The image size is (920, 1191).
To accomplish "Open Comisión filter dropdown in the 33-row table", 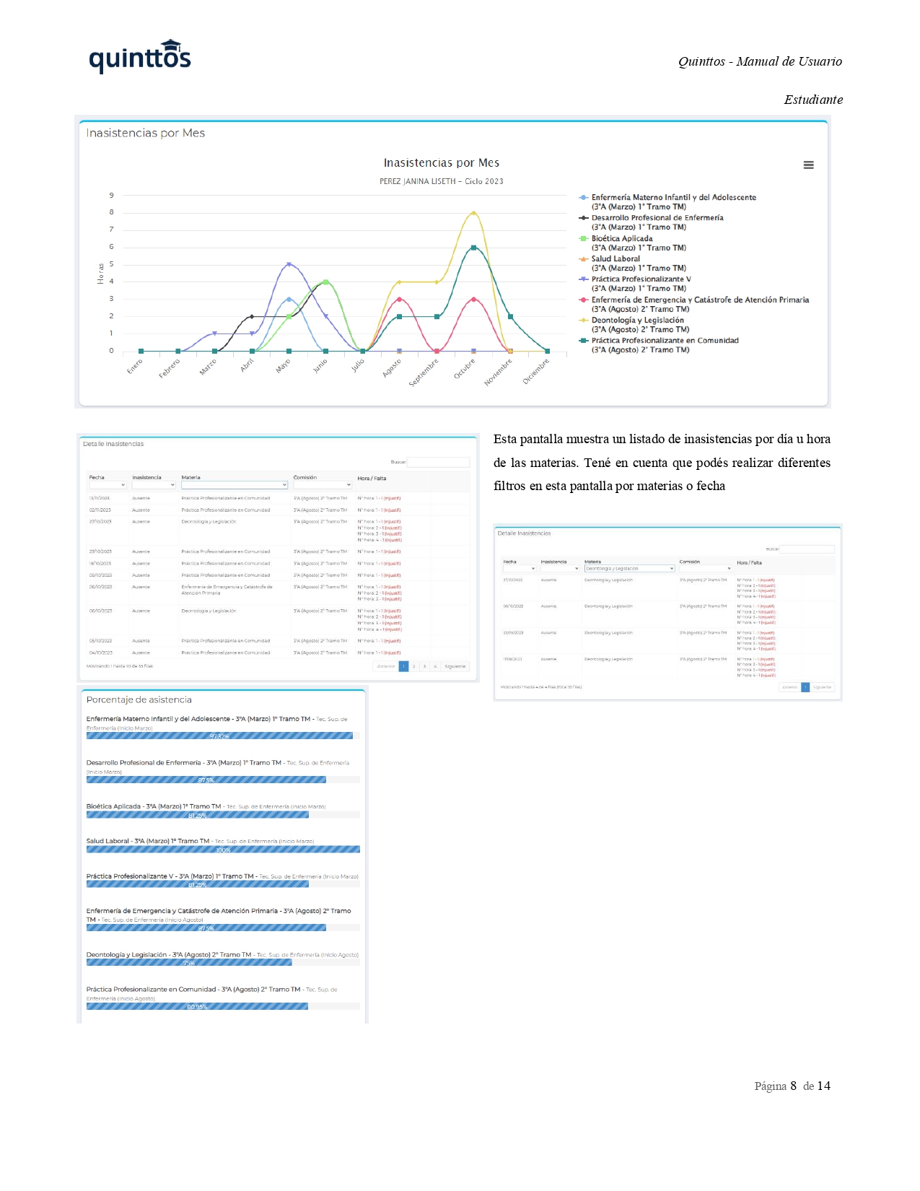I will click(322, 485).
